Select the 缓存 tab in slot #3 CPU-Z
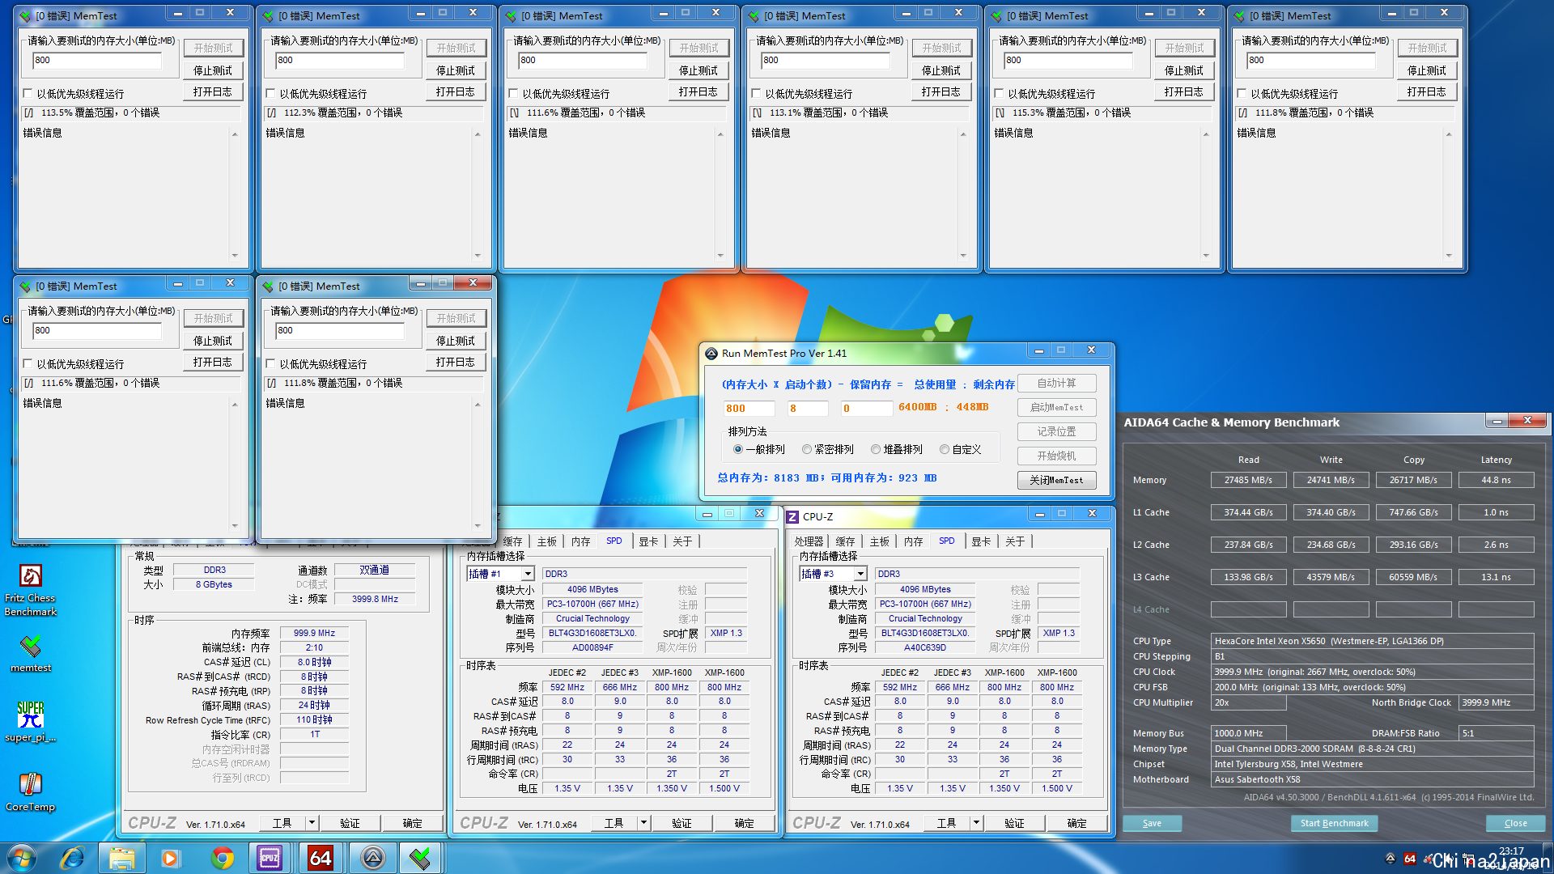 pyautogui.click(x=845, y=541)
